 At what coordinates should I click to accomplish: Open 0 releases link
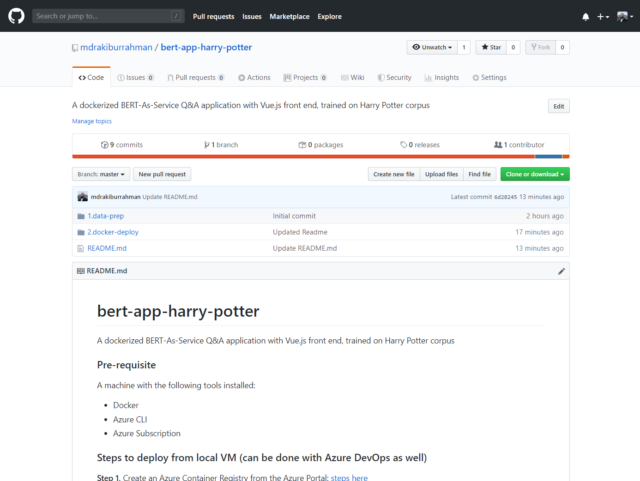[420, 145]
